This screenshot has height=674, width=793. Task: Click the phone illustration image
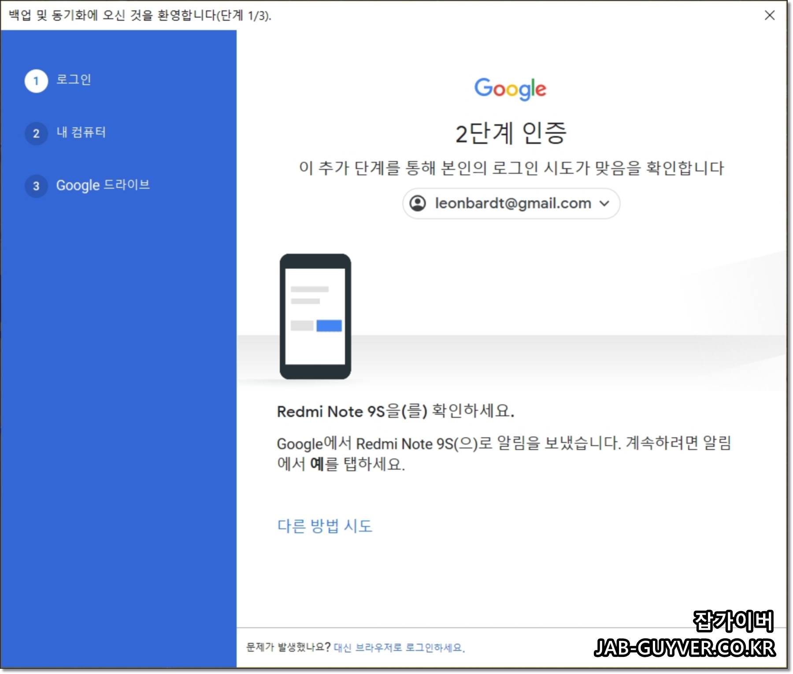[315, 316]
